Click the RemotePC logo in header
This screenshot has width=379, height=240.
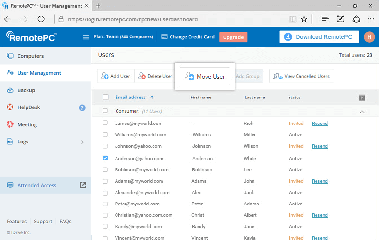pyautogui.click(x=32, y=37)
